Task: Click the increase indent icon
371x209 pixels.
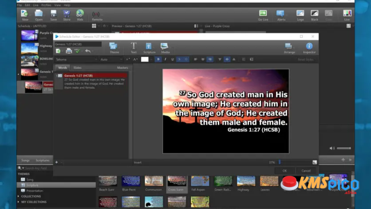Action: (252, 59)
